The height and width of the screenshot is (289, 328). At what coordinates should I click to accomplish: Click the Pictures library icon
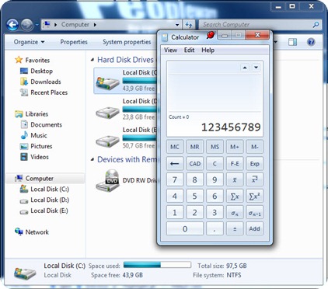24,146
